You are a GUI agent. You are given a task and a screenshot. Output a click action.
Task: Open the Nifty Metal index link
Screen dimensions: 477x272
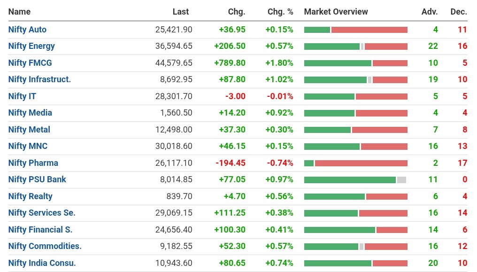pyautogui.click(x=29, y=130)
